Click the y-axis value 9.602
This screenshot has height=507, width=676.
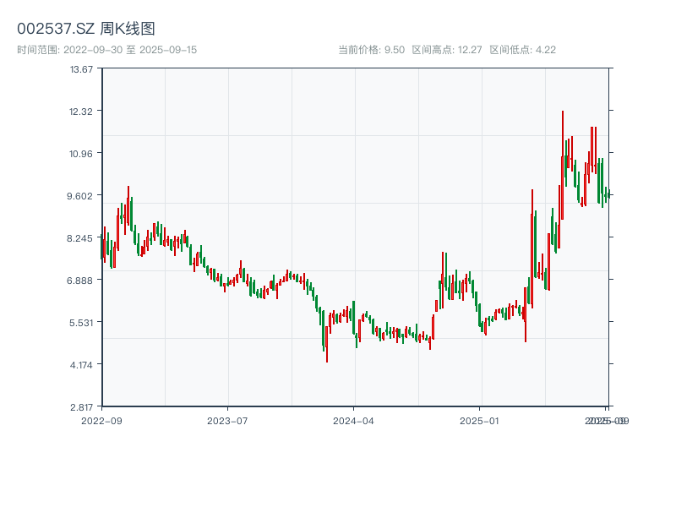(x=79, y=196)
